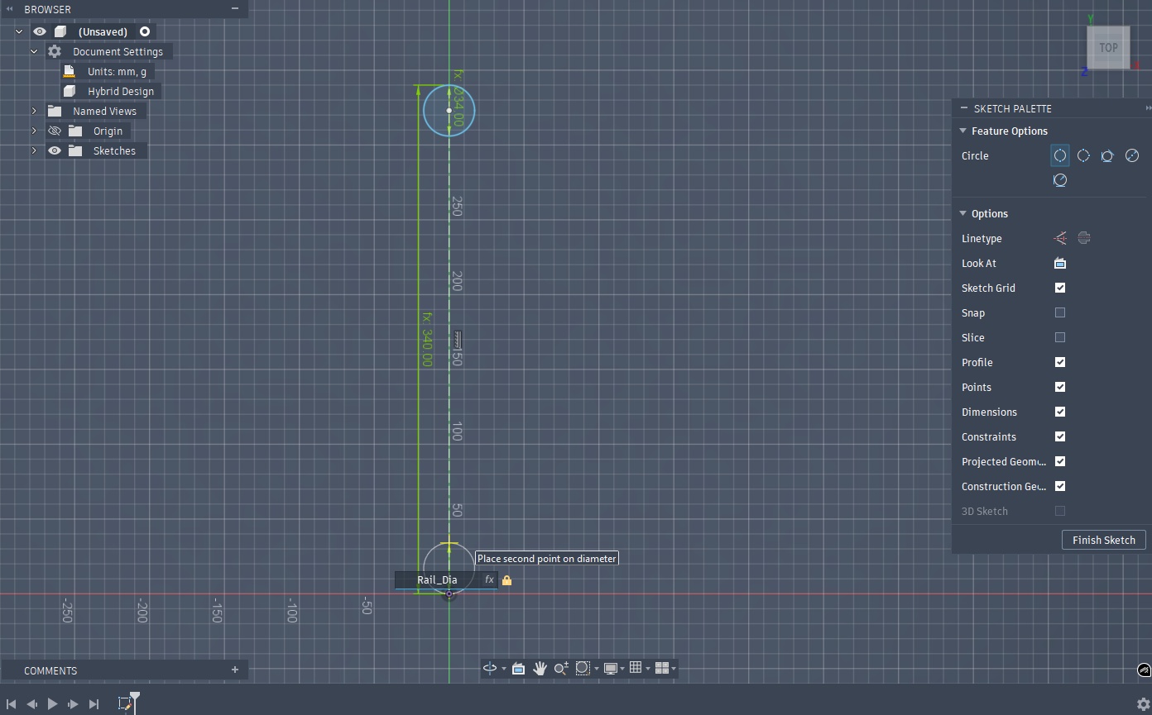Enable the Snap checkbox
Screen dimensions: 1152x715
(x=1060, y=312)
